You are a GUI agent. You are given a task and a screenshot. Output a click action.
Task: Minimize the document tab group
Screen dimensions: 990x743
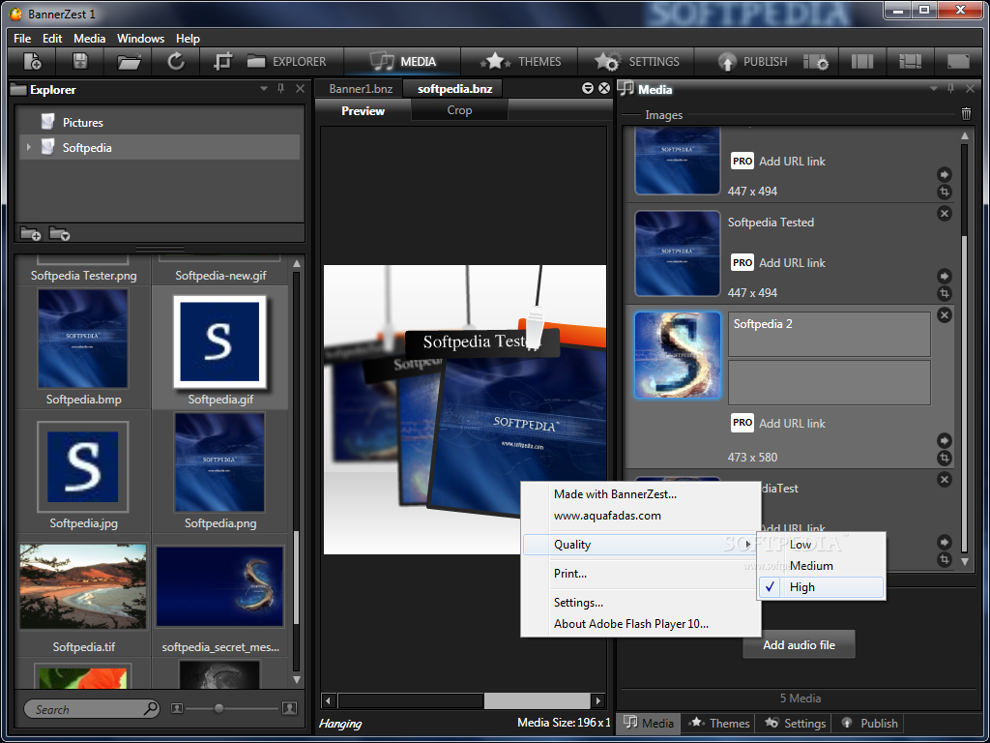pos(587,88)
